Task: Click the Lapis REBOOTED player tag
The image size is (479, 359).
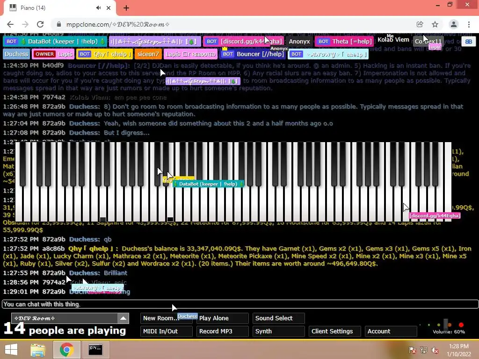Action: coord(191,54)
